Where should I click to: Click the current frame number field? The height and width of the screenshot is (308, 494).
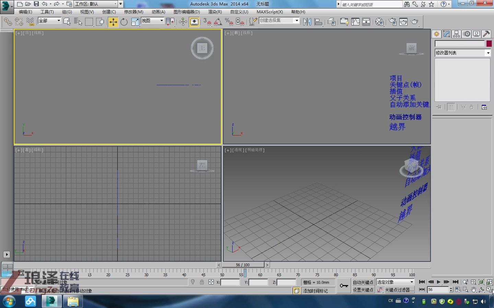pos(438,290)
